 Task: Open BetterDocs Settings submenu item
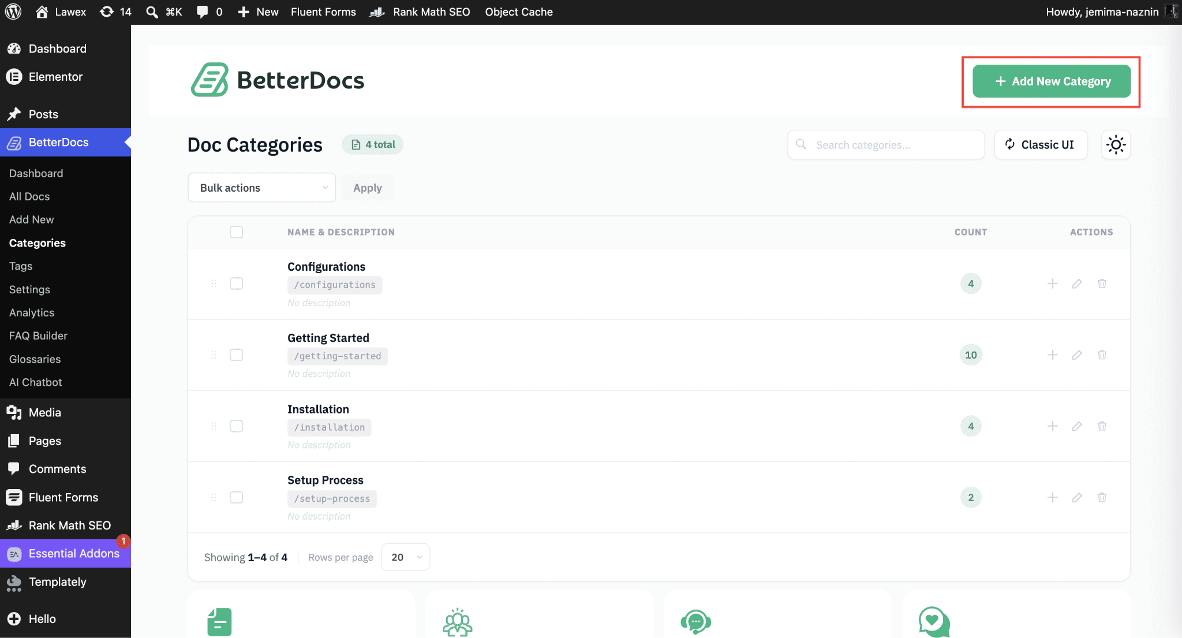pos(29,289)
